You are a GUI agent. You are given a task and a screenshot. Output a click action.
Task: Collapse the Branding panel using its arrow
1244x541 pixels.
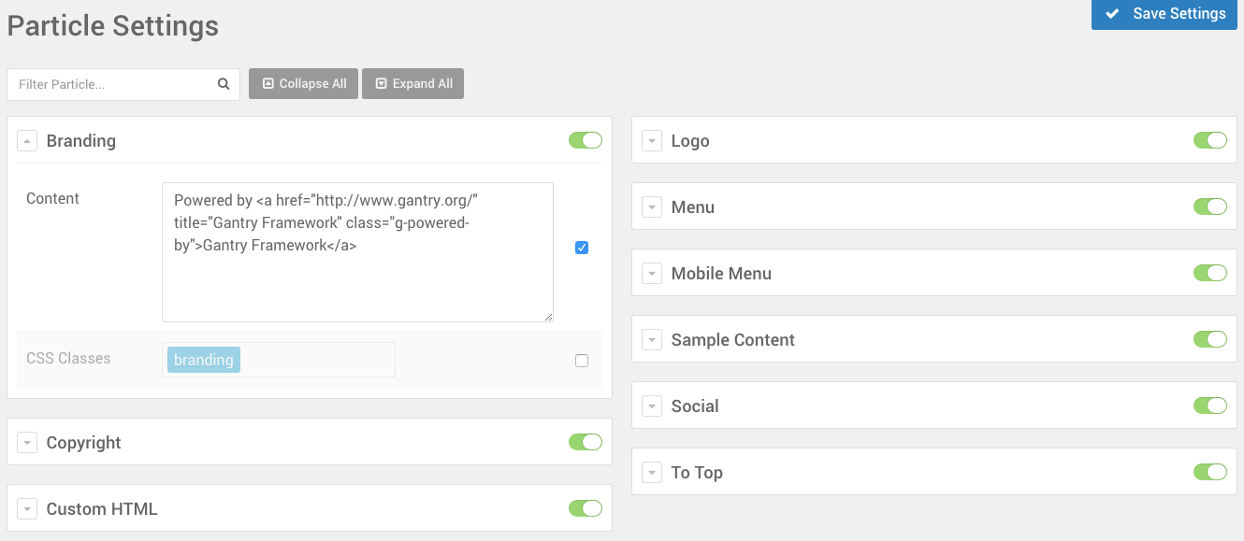tap(27, 141)
